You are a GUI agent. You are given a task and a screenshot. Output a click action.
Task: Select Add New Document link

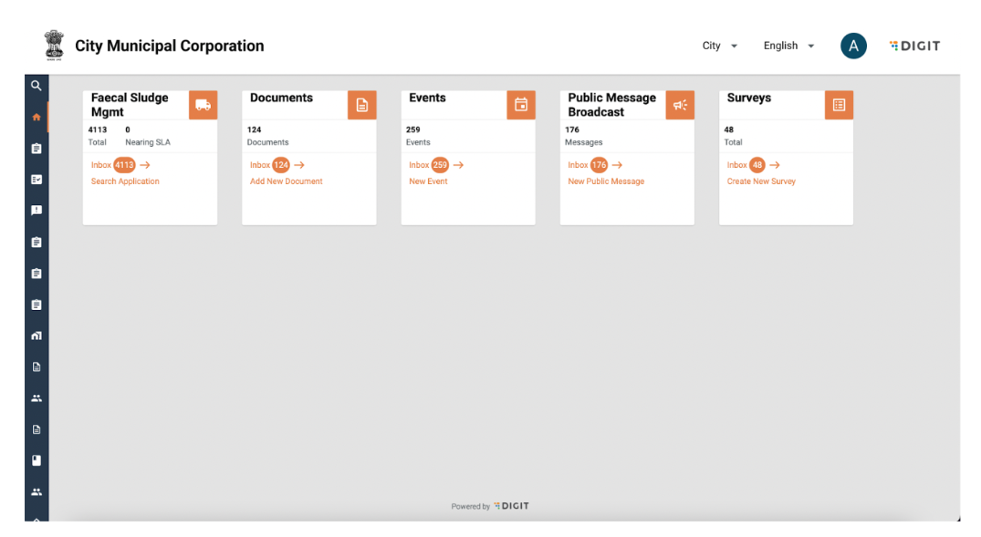(287, 181)
